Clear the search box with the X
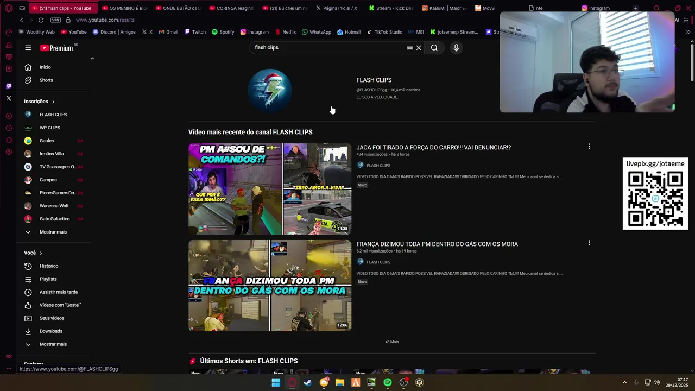 (419, 48)
